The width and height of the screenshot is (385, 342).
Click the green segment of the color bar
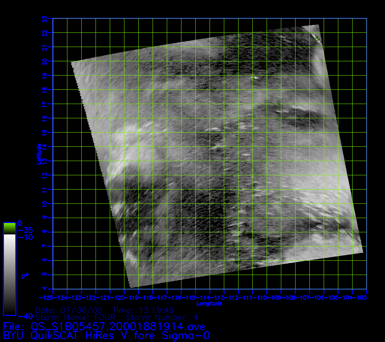pos(9,228)
